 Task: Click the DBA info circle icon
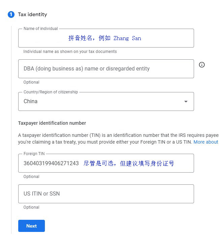(x=202, y=65)
